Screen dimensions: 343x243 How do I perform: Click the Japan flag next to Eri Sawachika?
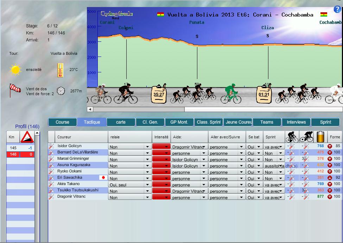click(x=103, y=178)
